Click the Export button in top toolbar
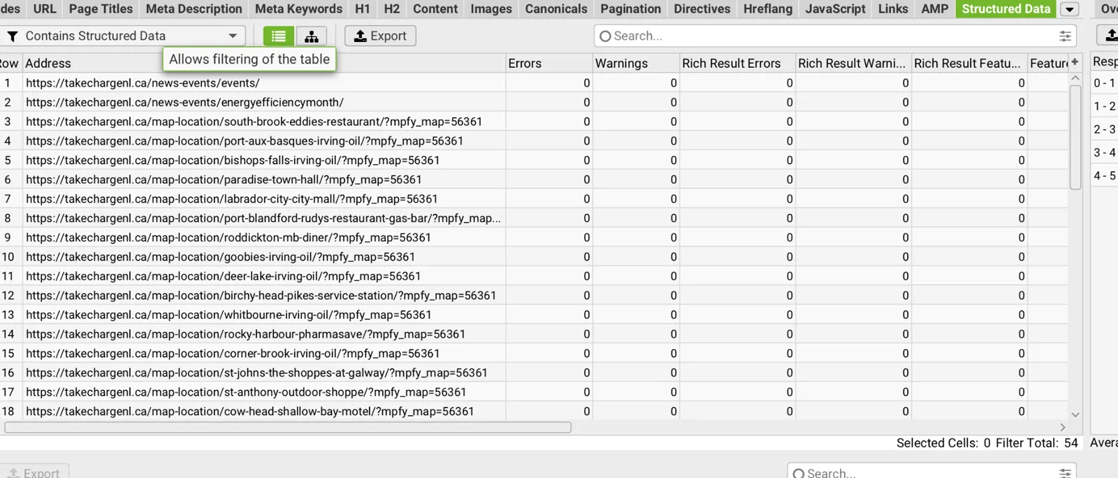Image resolution: width=1118 pixels, height=478 pixels. click(380, 36)
